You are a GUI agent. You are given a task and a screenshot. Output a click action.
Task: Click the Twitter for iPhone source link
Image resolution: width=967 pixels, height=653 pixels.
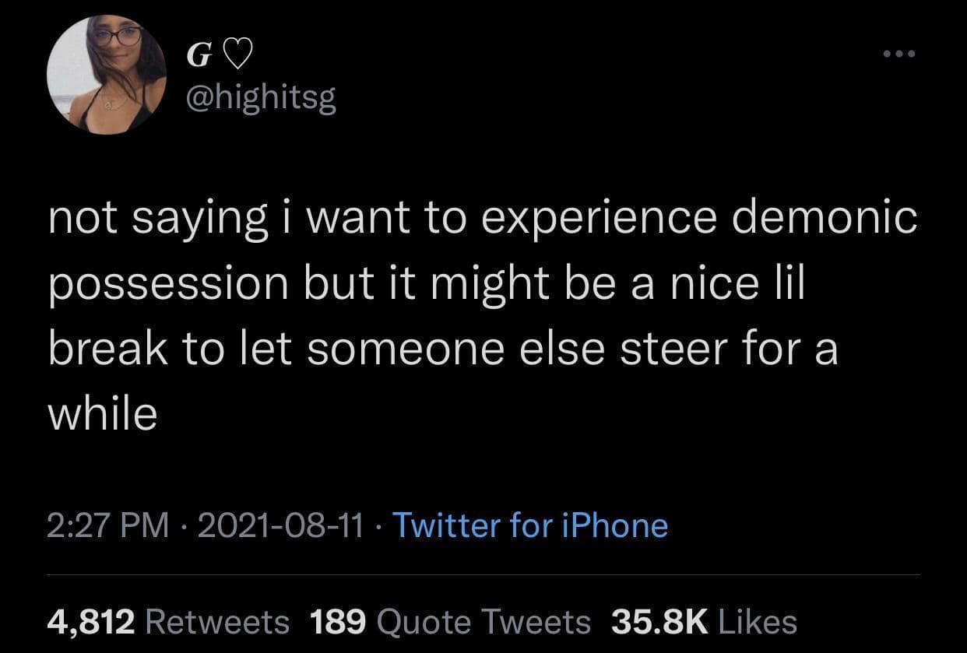[x=529, y=525]
